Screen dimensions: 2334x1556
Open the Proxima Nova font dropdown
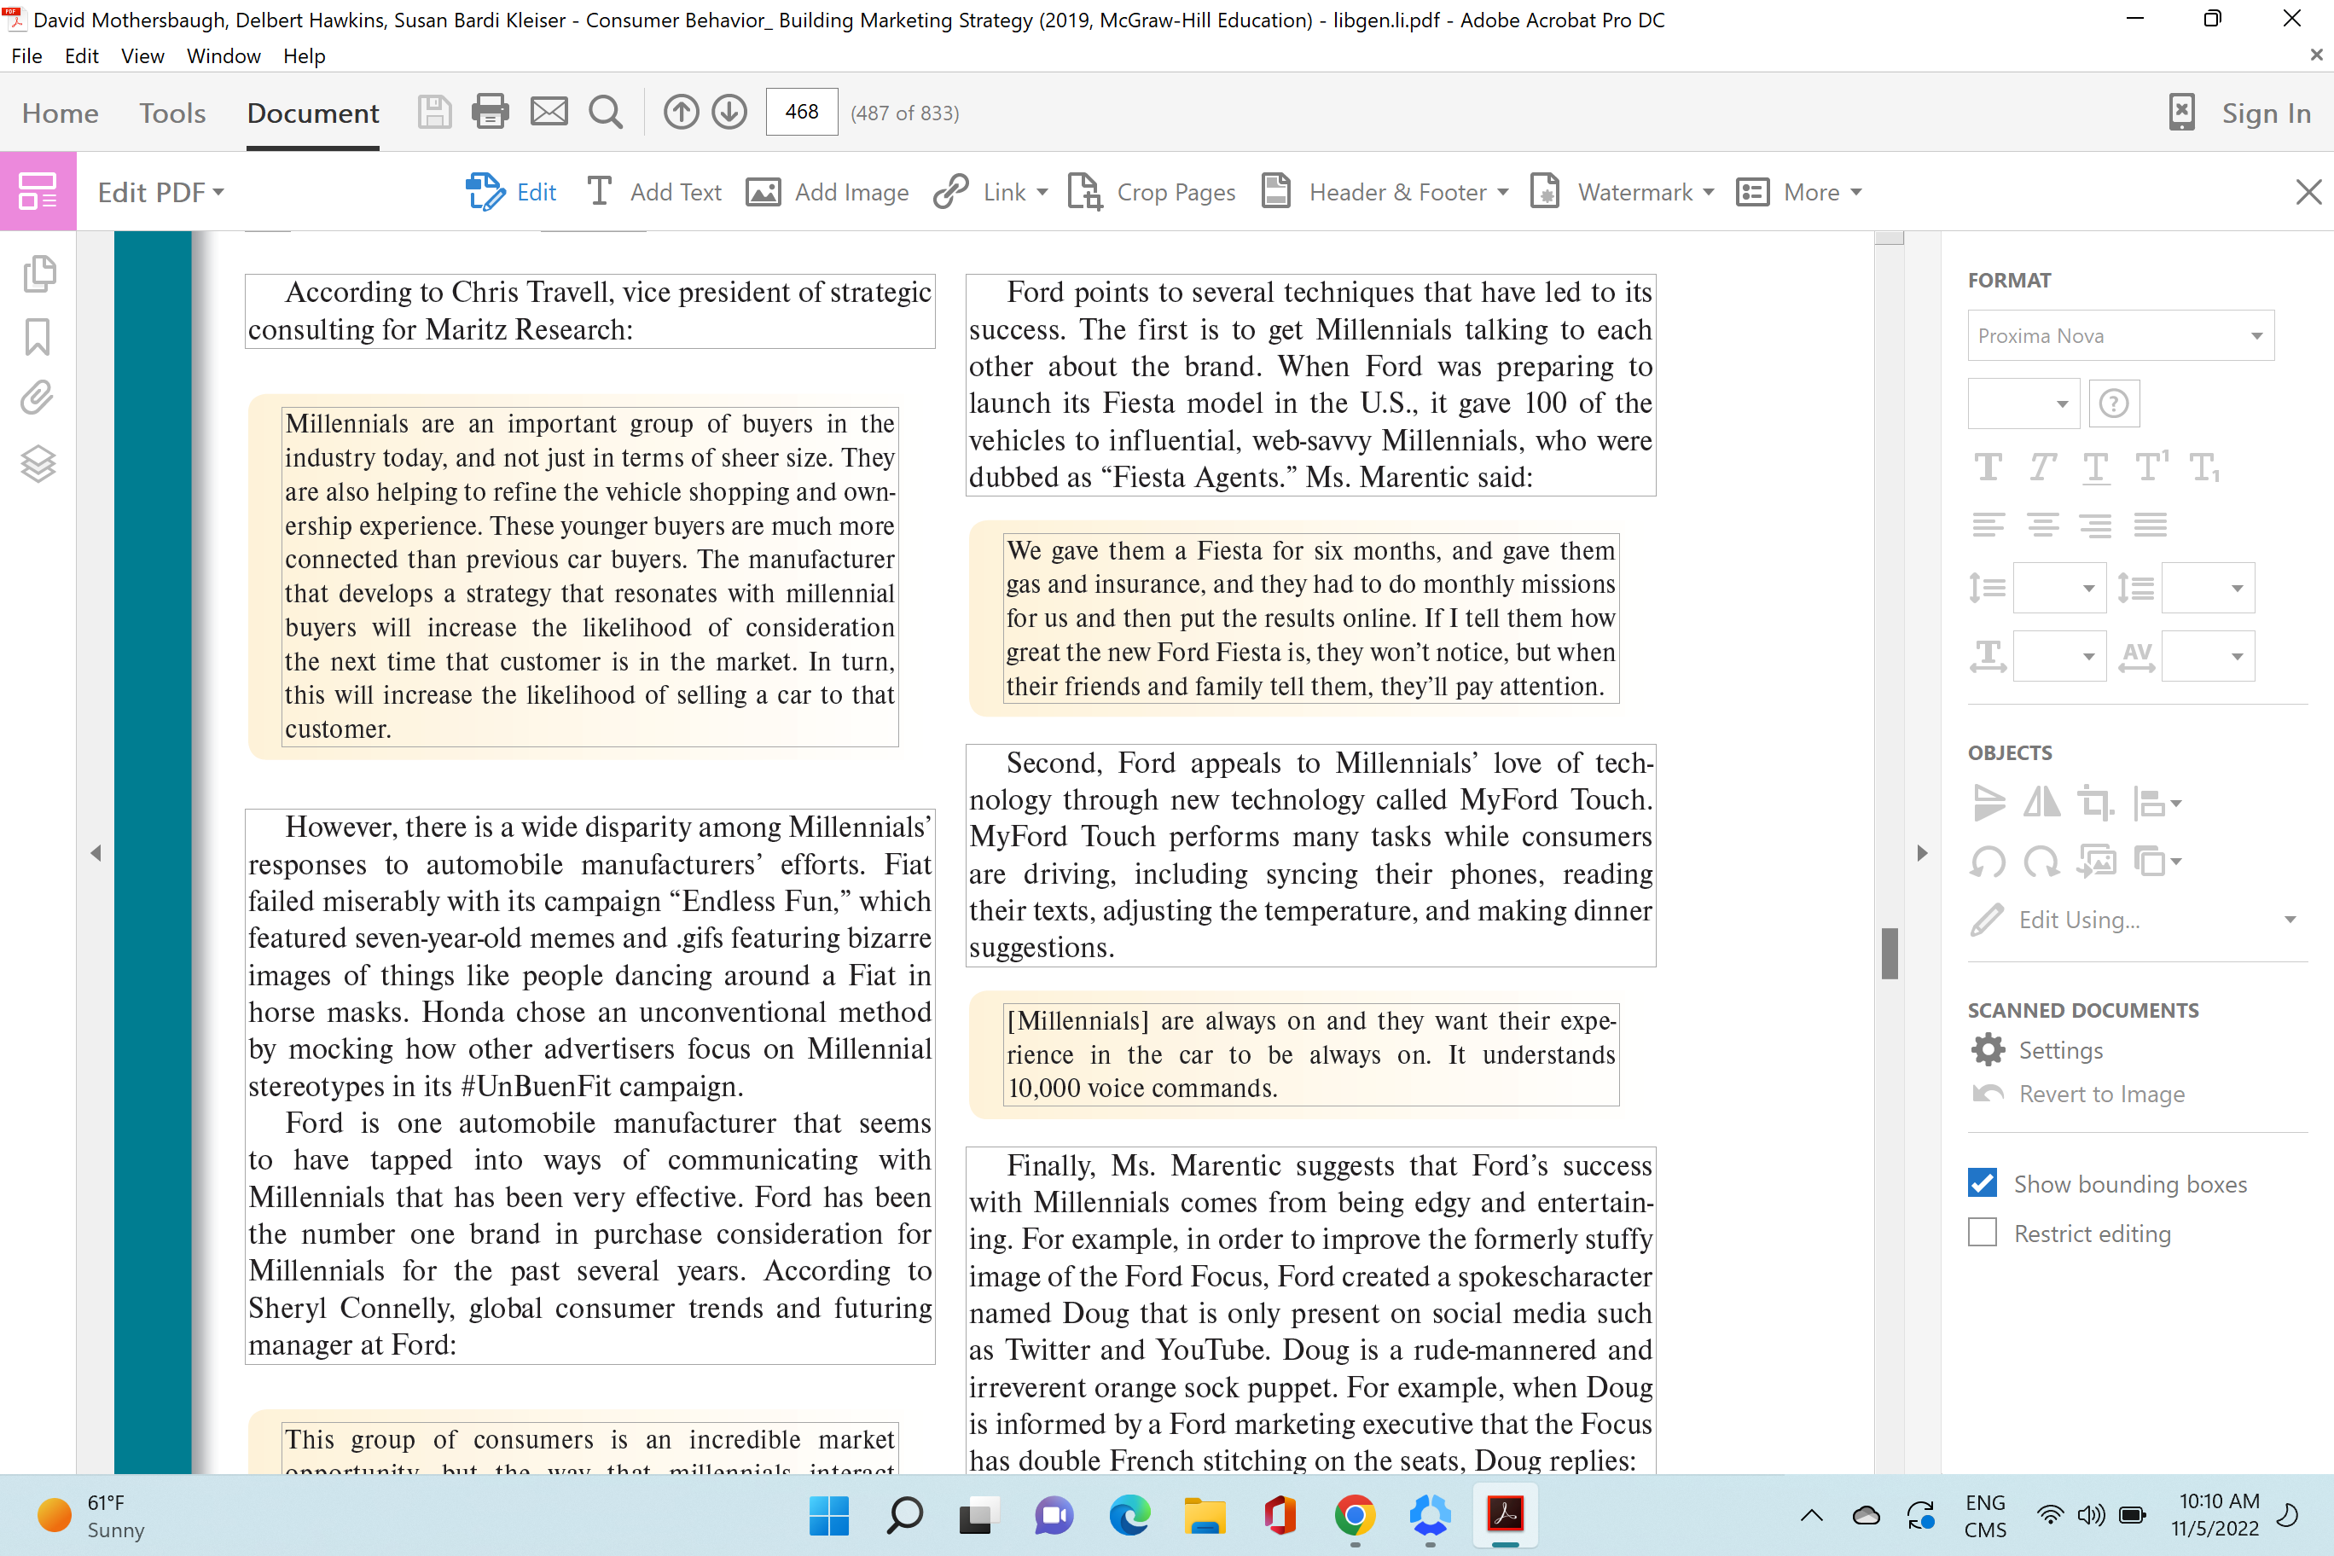coord(2121,335)
